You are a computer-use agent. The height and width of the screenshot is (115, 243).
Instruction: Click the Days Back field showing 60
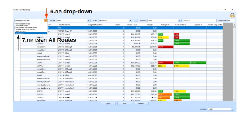click(231, 20)
